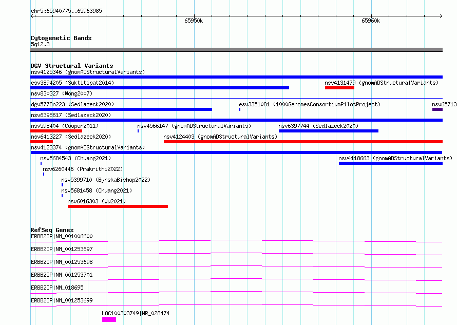The width and height of the screenshot is (457, 325).
Task: Click the RefSeq Genes track title
Action: (x=52, y=230)
